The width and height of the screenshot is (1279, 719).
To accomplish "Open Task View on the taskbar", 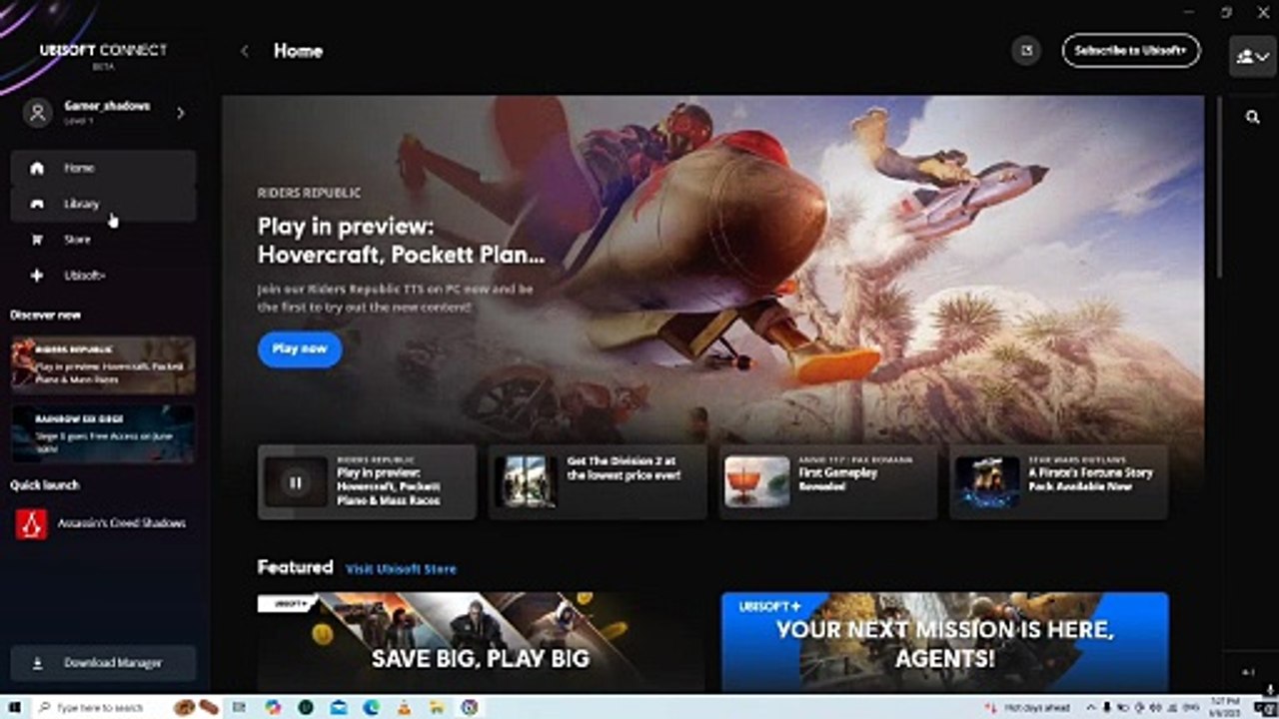I will 240,707.
